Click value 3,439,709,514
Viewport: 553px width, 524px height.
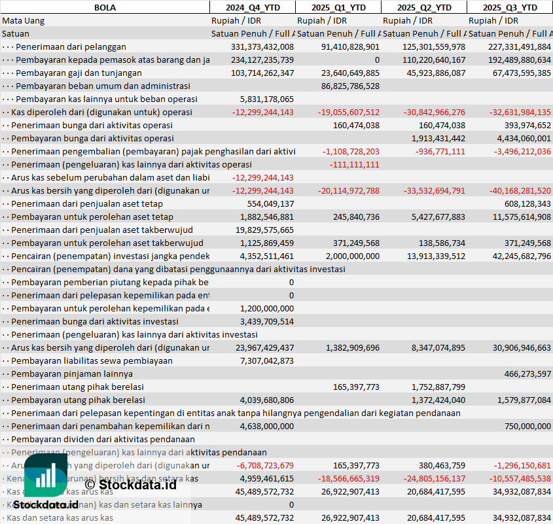266,321
